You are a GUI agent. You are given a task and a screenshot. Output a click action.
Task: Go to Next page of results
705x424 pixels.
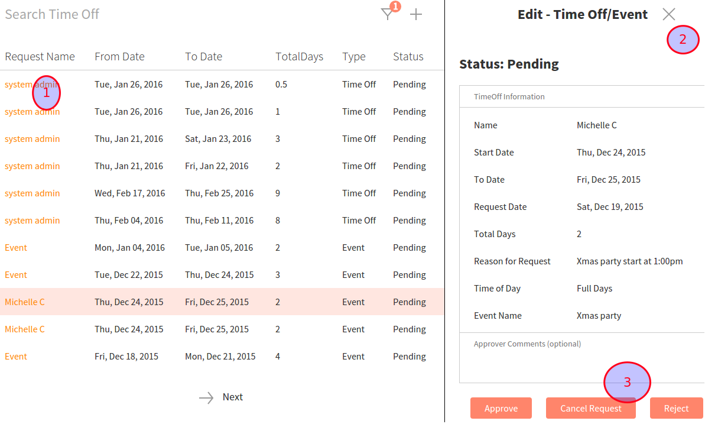click(232, 397)
